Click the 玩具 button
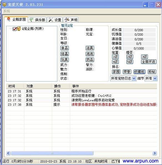Viewport: 162px width, 165px height. pyautogui.click(x=65, y=60)
